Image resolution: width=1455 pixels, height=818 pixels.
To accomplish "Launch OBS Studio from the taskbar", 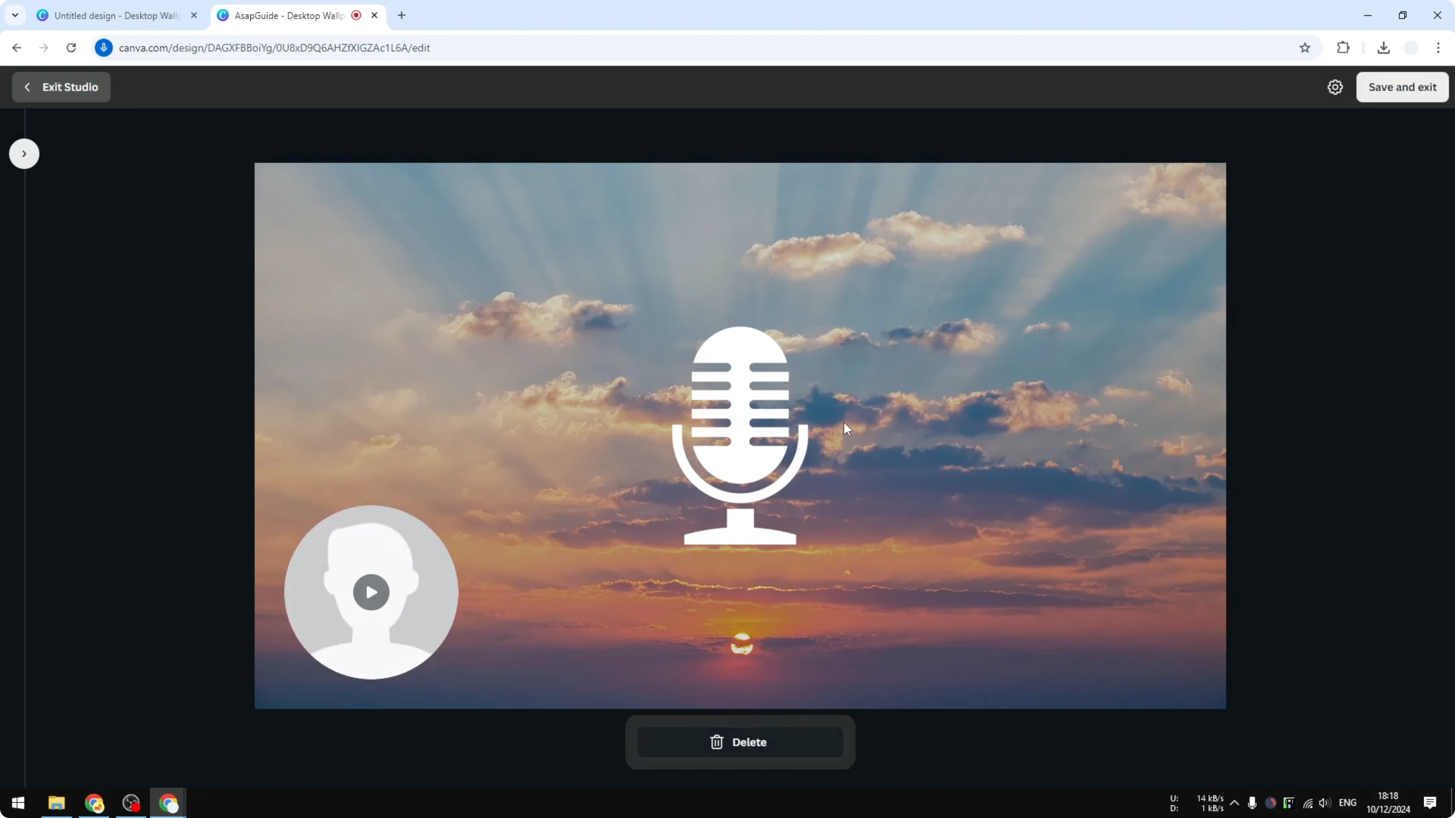I will [x=131, y=803].
